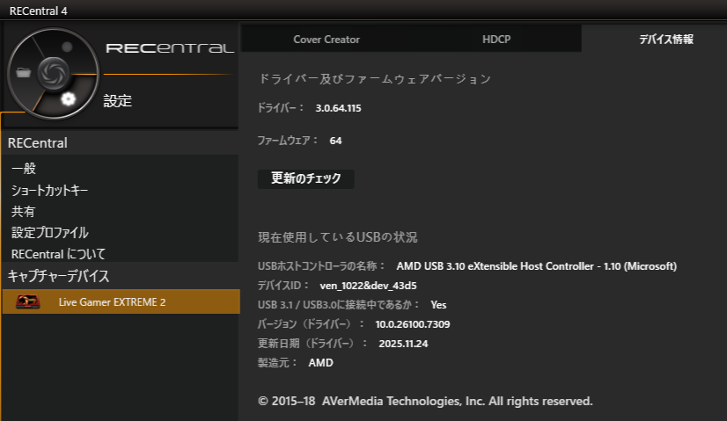Click driver update date 2025.11.24
Screen dimensions: 727x421
pos(403,344)
